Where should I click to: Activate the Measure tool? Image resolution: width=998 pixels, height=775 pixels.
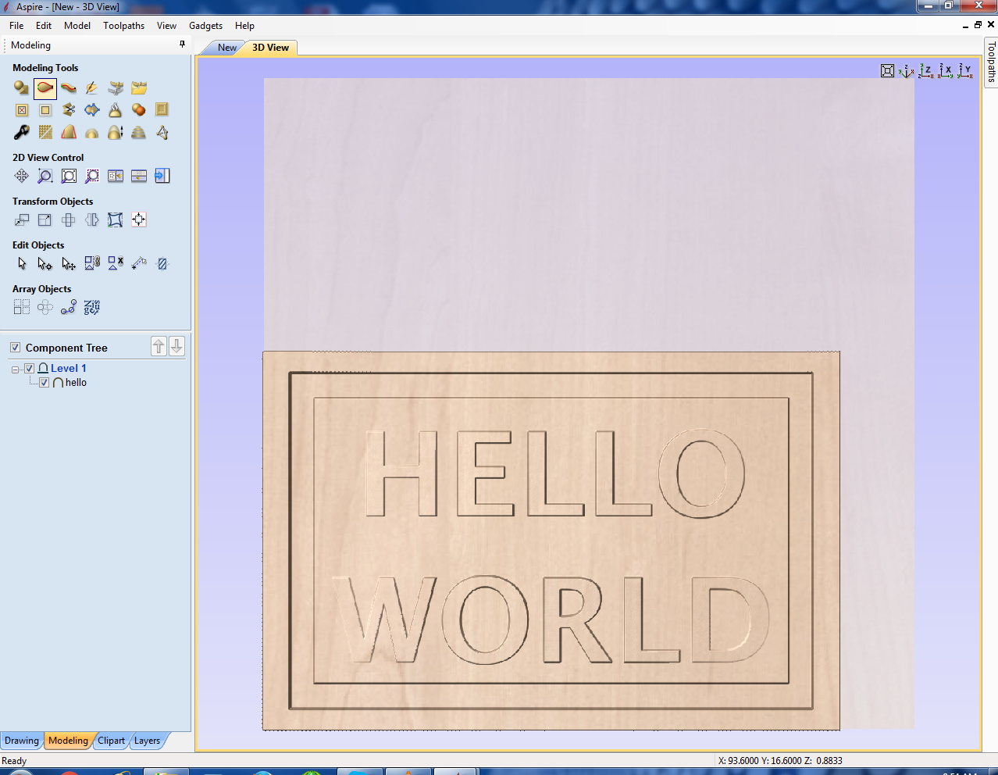pyautogui.click(x=139, y=264)
